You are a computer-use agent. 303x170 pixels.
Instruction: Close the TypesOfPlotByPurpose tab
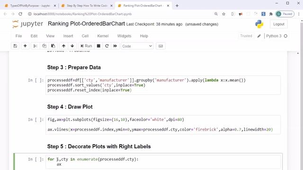tap(55, 6)
